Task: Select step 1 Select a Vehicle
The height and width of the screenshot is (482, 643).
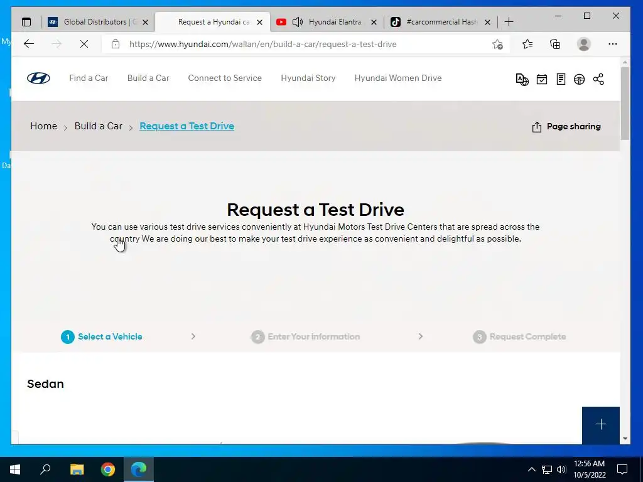Action: pos(102,336)
